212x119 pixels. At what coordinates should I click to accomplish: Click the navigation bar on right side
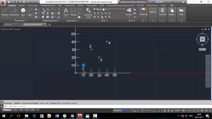[208, 71]
